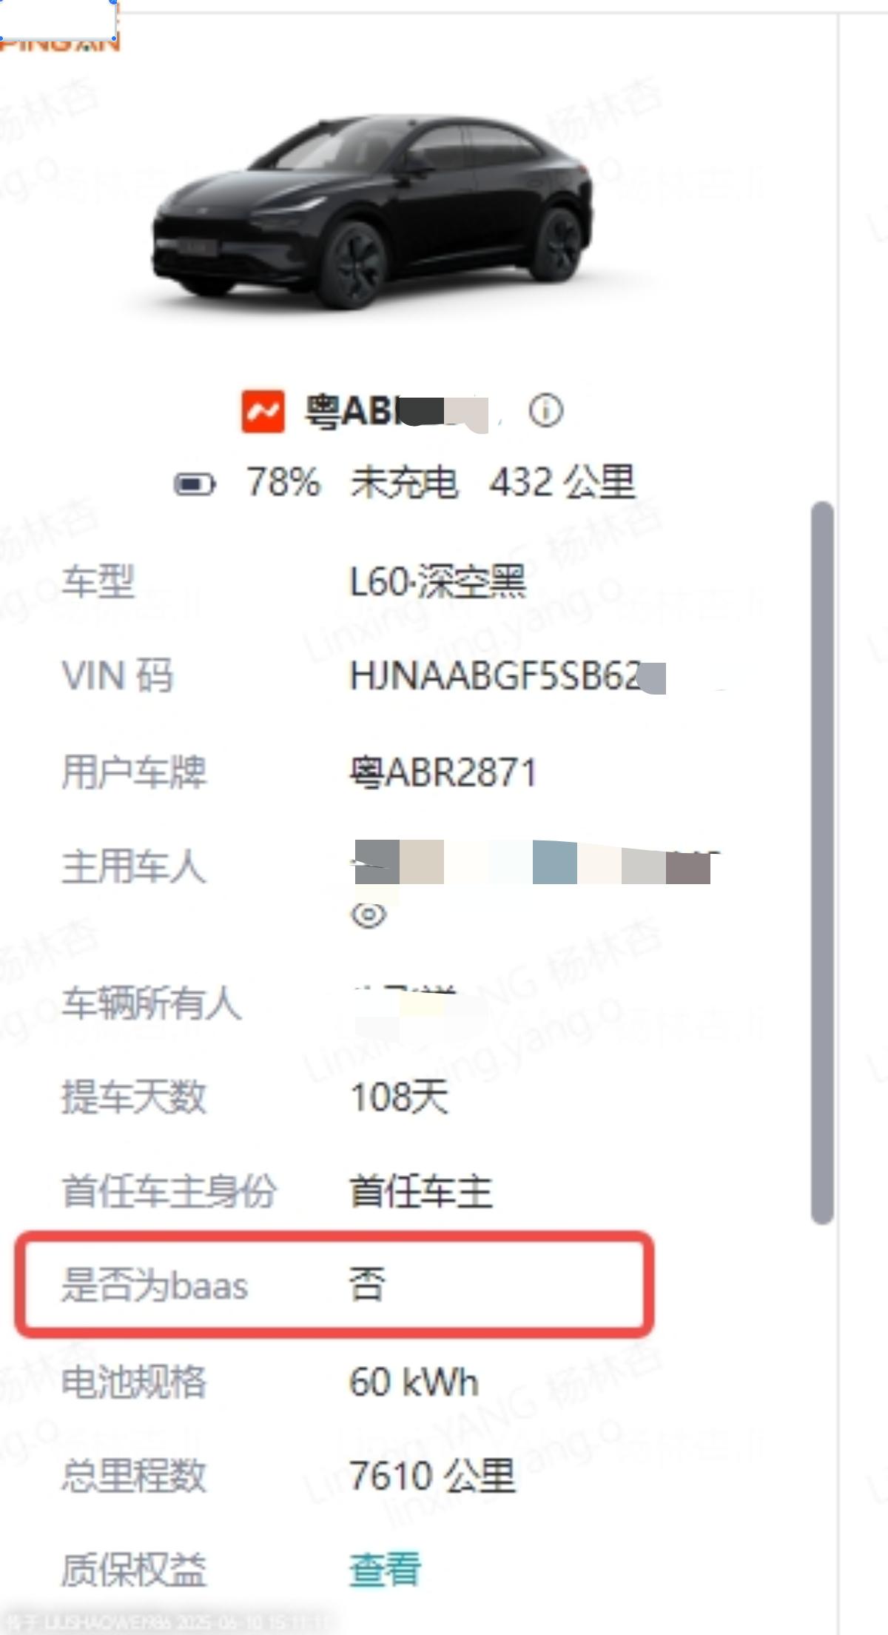Open the 查看 link for 质保权益
This screenshot has height=1635, width=888.
385,1569
